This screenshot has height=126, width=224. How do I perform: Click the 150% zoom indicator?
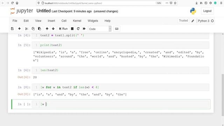click(159, 3)
